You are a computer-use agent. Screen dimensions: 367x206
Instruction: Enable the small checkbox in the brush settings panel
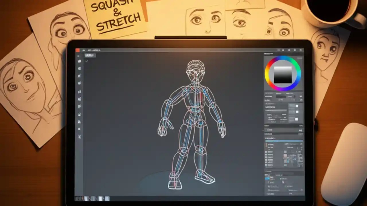[x=297, y=106]
